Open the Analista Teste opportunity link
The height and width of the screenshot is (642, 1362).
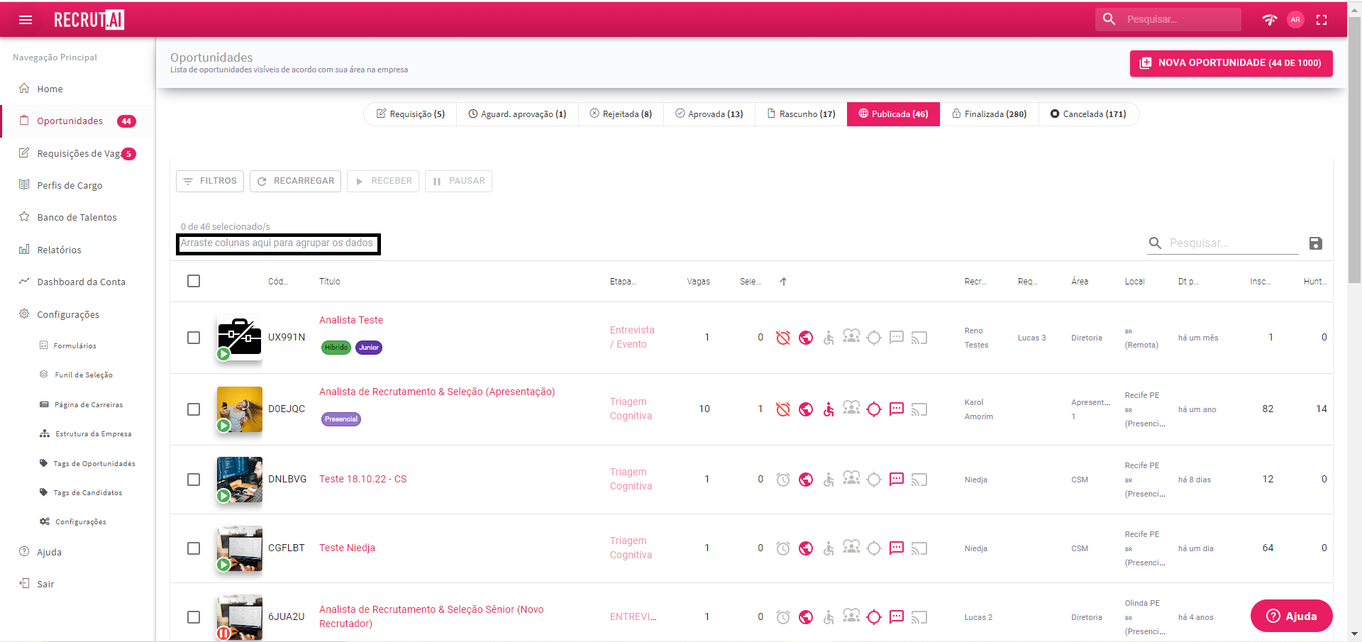click(351, 320)
